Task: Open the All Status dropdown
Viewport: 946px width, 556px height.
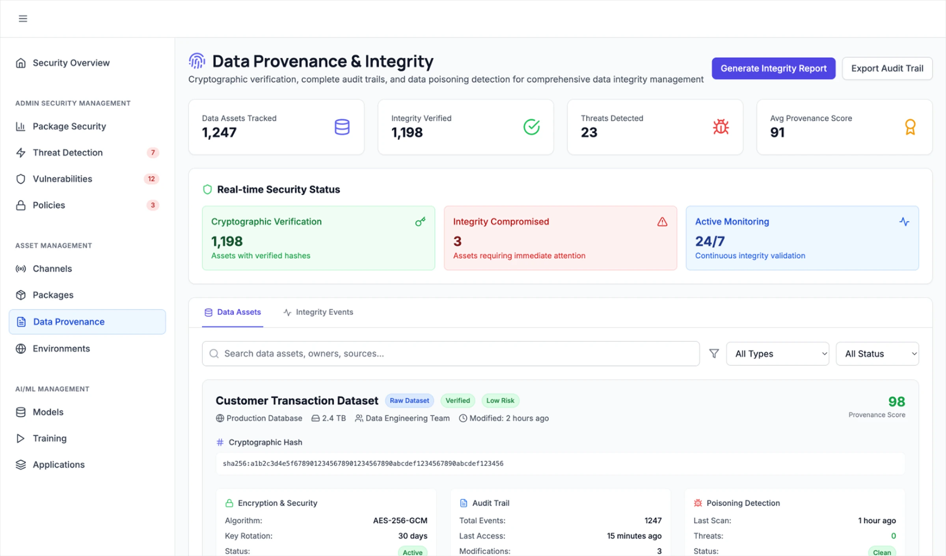Action: tap(877, 353)
